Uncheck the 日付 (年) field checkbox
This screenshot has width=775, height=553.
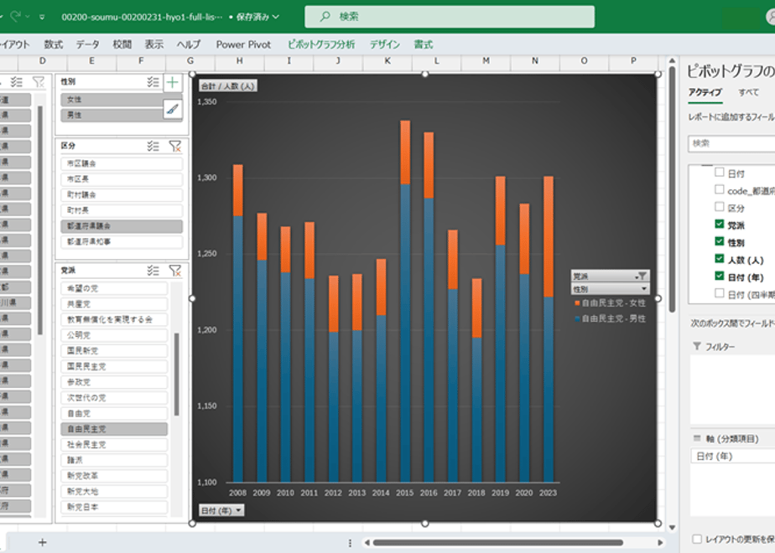pyautogui.click(x=720, y=276)
